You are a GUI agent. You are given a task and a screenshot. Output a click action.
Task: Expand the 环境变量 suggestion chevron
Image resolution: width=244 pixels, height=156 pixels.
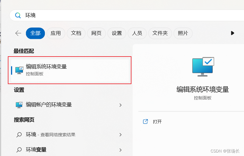tap(120, 150)
